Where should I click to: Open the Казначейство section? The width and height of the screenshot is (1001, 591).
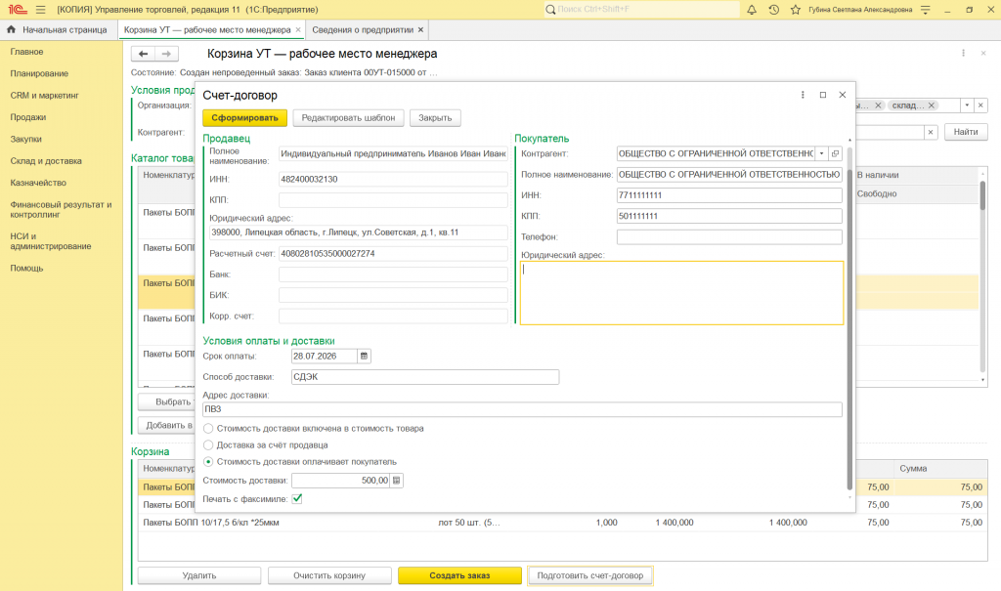coord(38,183)
